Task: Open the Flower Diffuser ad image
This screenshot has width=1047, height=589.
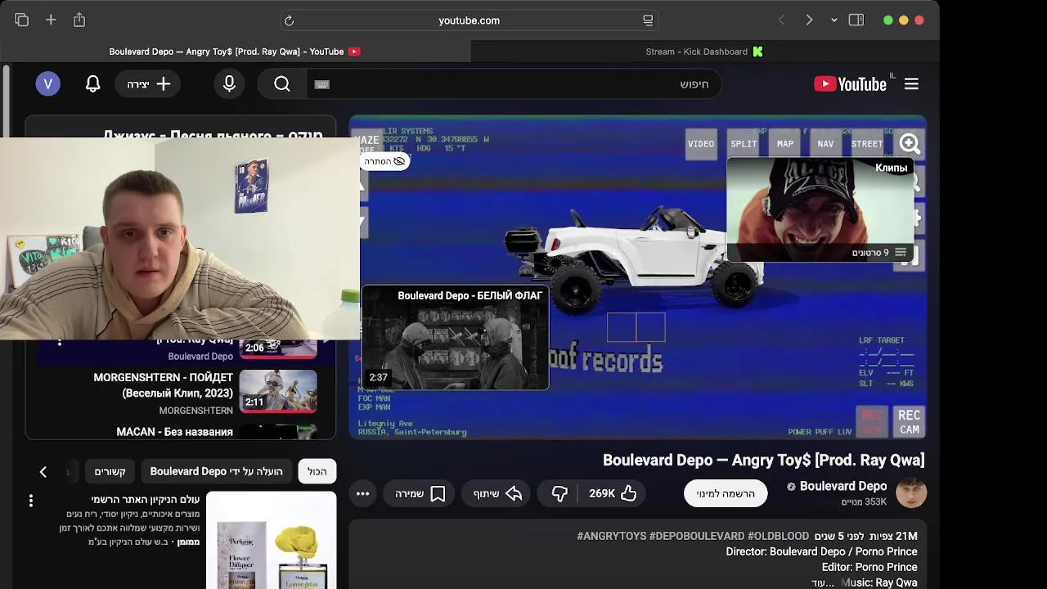Action: pos(271,541)
